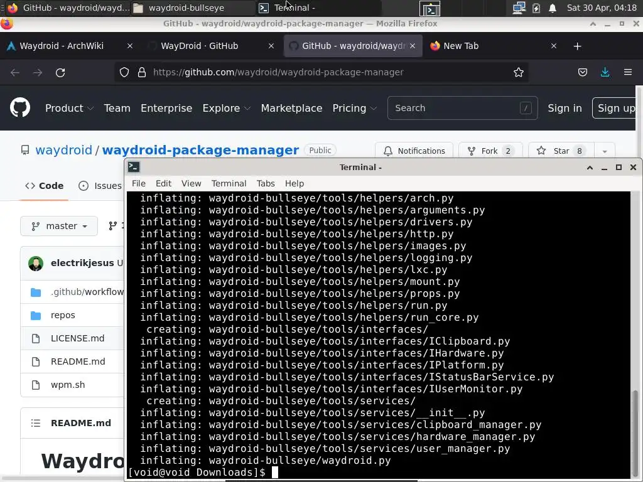The height and width of the screenshot is (482, 643).
Task: Click the clock showing Sat 30 Apr
Action: coord(602,8)
